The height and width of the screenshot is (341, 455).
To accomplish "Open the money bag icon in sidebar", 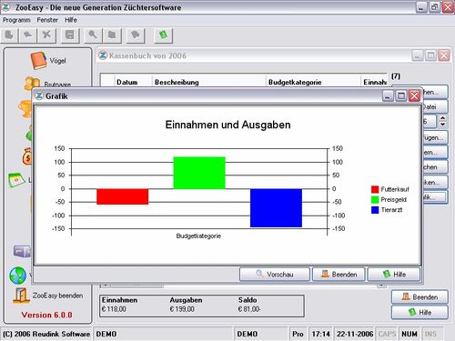I will tap(27, 156).
